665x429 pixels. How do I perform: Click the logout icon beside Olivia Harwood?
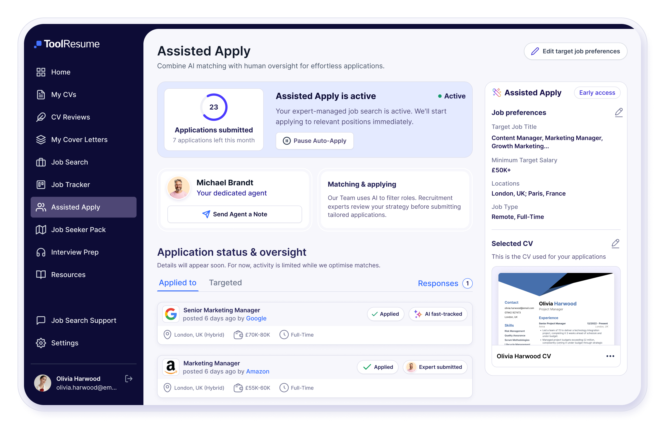coord(128,379)
